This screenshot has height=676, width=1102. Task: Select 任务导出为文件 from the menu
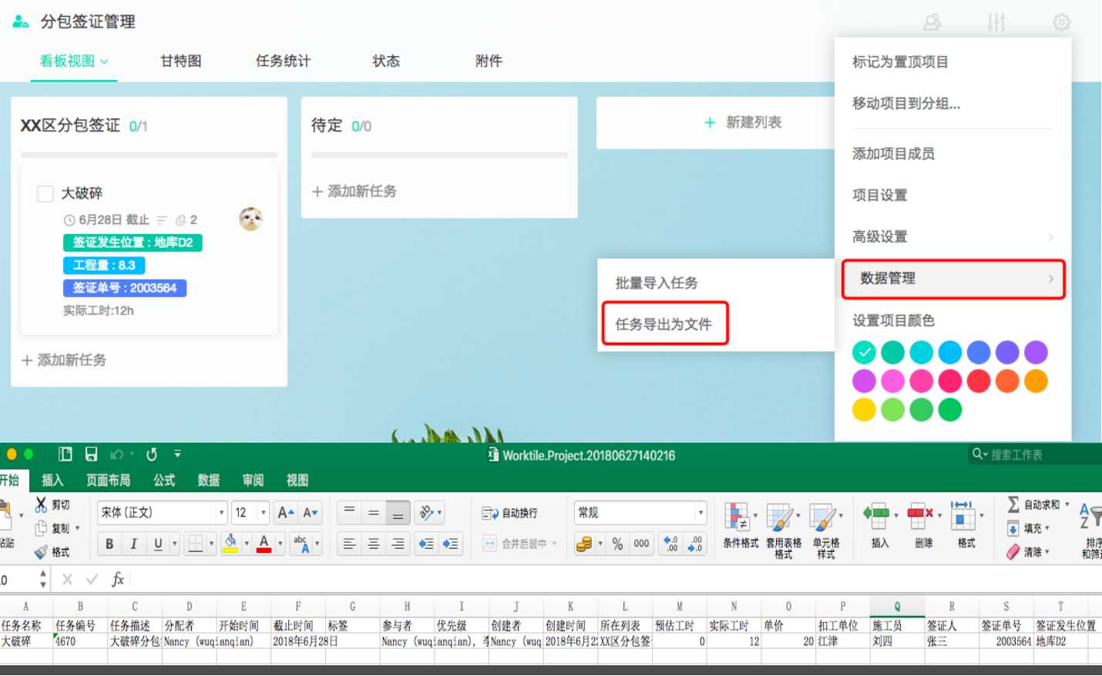664,323
